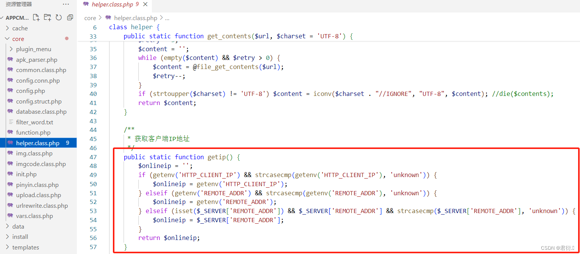Click the New File icon in explorer header
Screen dimensions: 580x254
click(x=36, y=17)
